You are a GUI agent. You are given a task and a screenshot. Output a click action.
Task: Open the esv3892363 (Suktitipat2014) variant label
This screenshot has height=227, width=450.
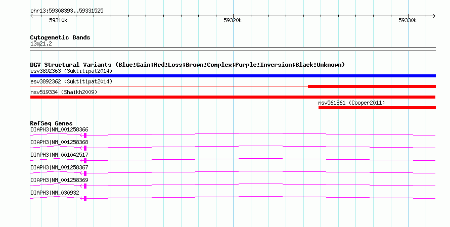pos(71,71)
